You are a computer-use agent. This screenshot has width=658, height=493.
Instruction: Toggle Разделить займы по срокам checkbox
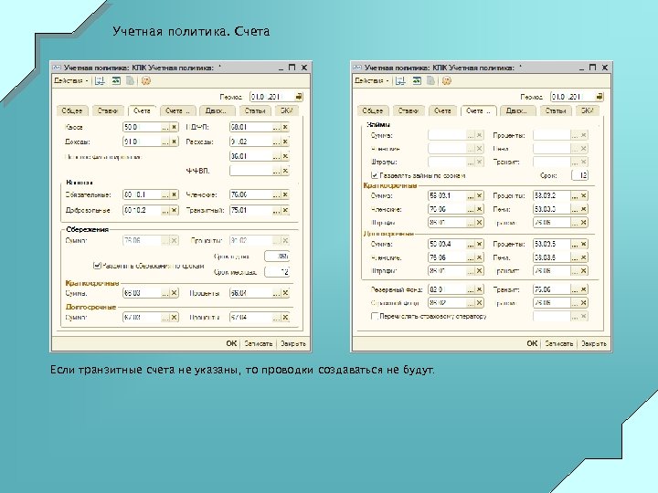tap(375, 175)
